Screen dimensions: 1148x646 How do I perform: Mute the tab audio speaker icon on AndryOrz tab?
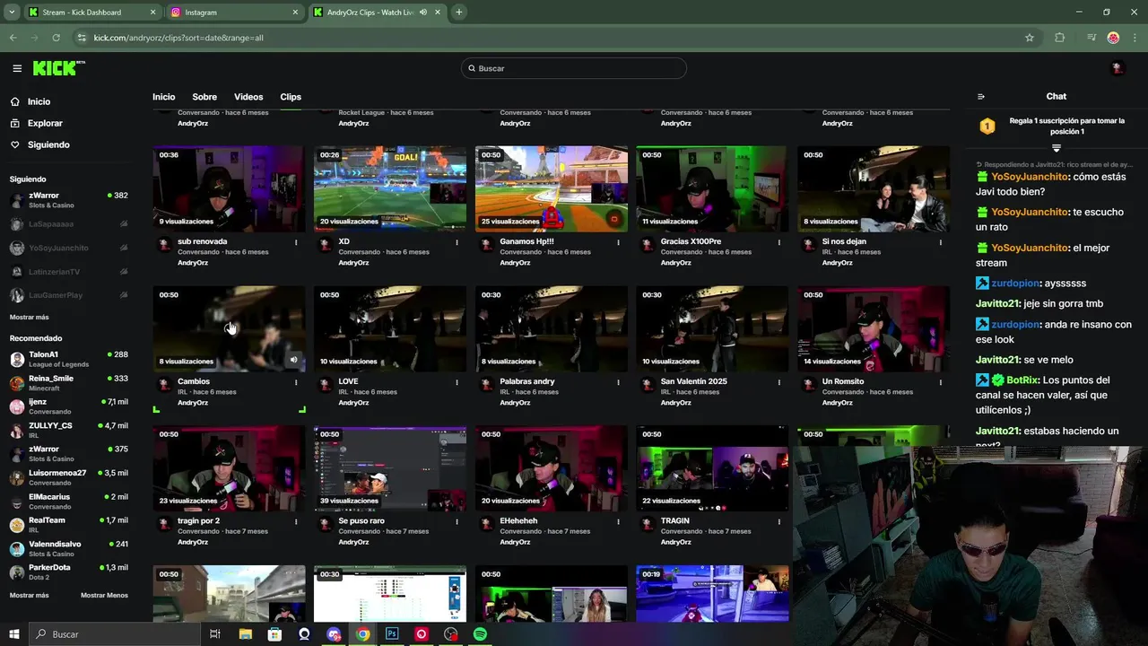click(x=422, y=13)
